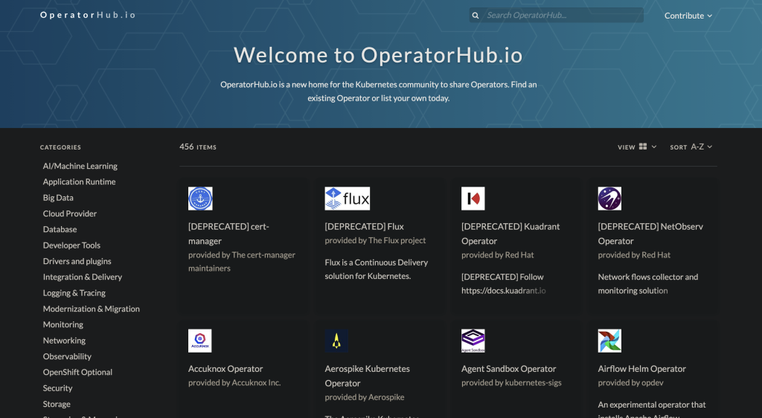
Task: Click the '456 ITEMS' count
Action: (x=198, y=147)
